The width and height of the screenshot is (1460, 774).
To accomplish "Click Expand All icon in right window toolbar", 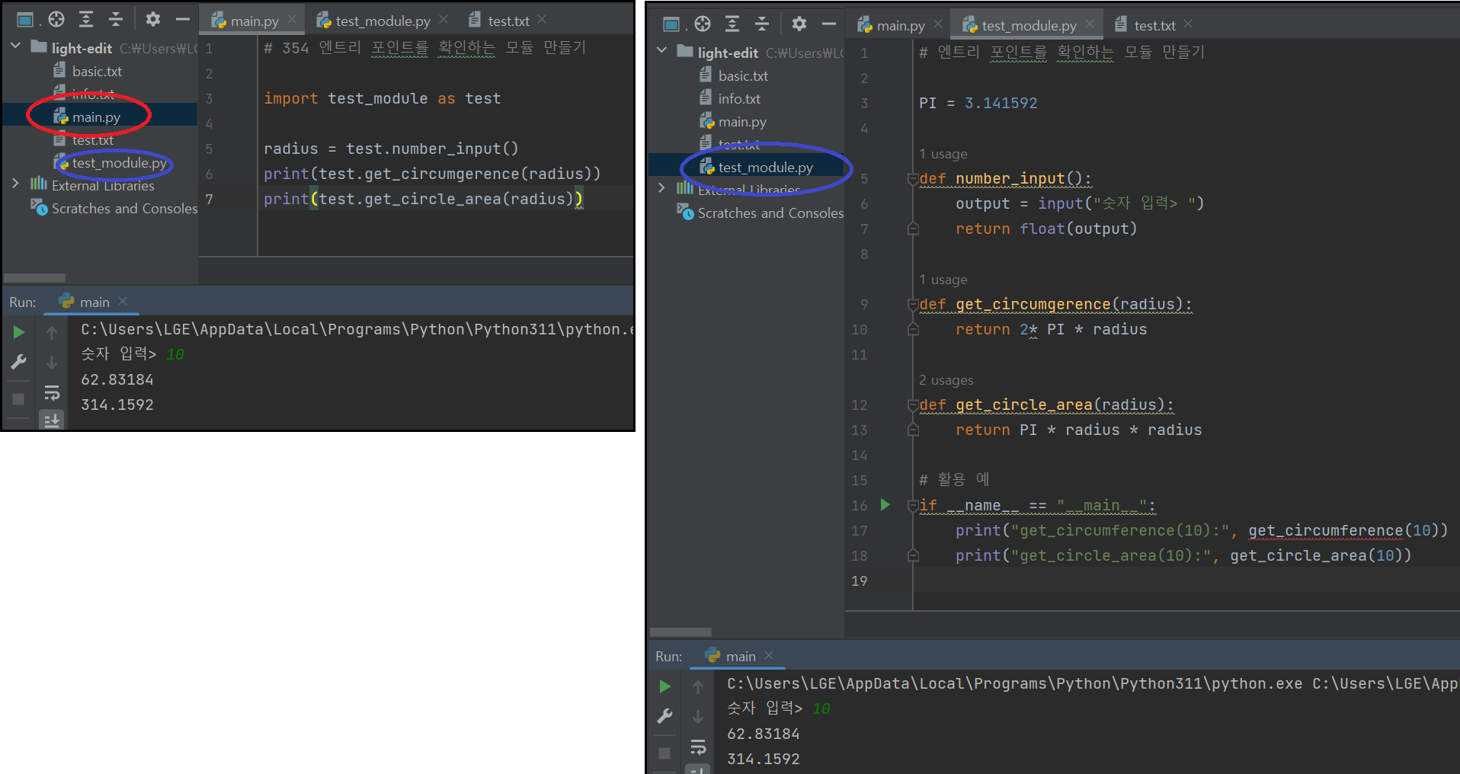I will (732, 24).
